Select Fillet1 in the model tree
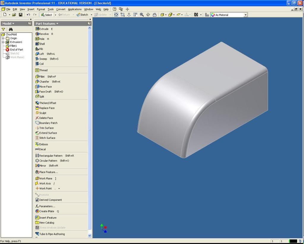304x244 pixels. pos(13,46)
